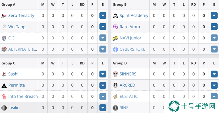The height and width of the screenshot is (113, 219).
Task: Click the Group C header label
Action: pos(8,63)
